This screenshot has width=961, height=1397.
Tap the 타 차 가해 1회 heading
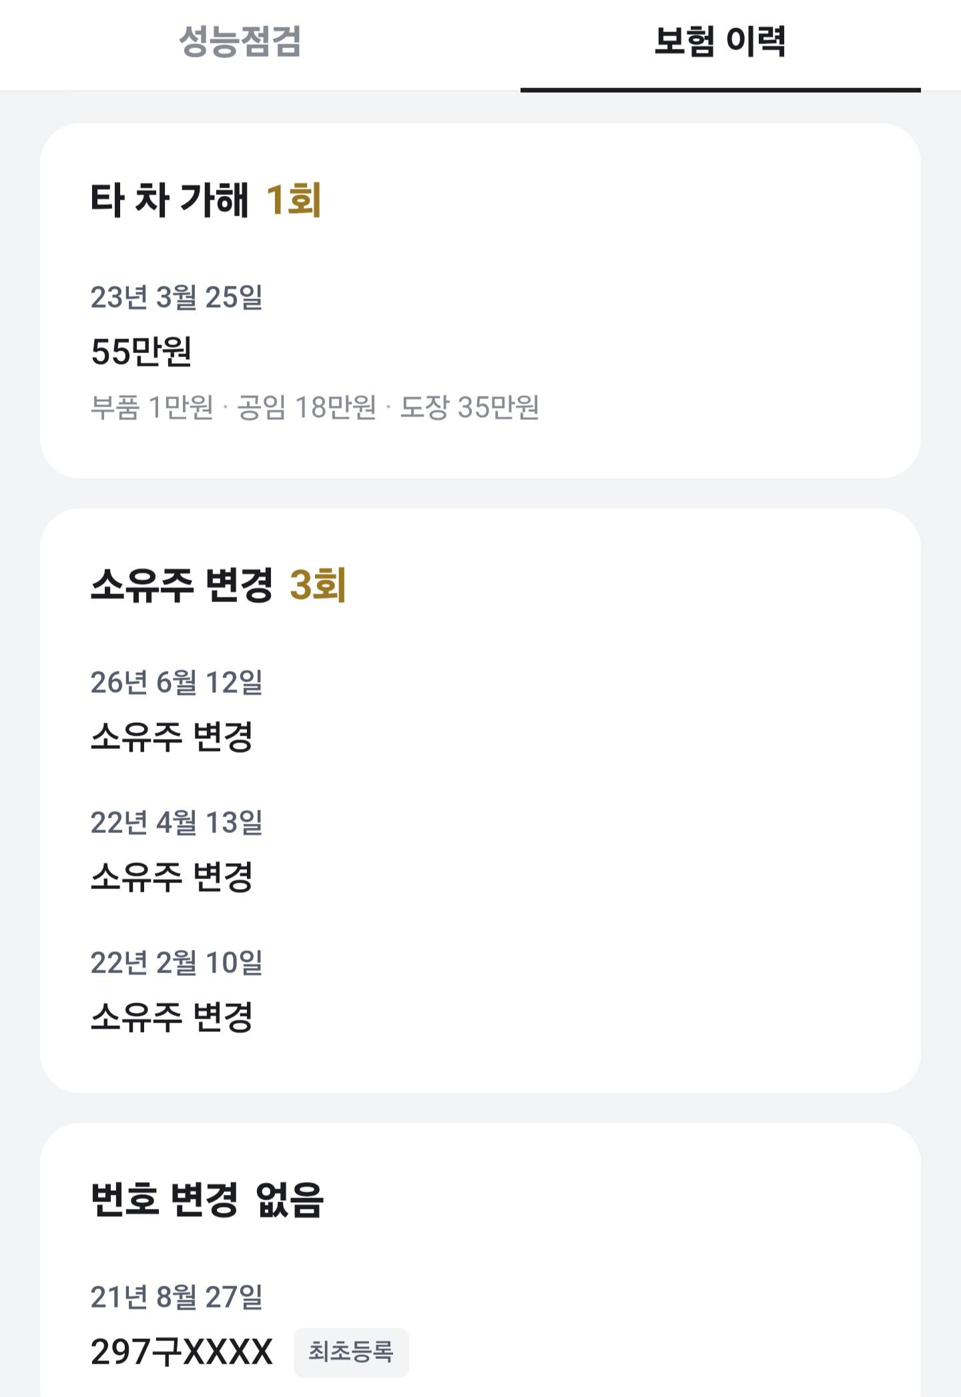point(206,200)
